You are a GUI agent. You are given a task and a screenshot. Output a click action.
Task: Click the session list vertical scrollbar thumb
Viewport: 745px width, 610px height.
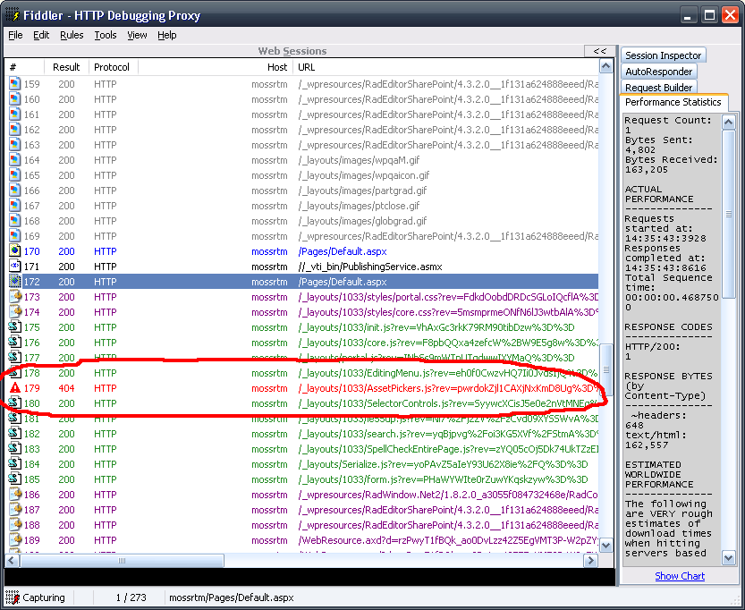point(606,369)
